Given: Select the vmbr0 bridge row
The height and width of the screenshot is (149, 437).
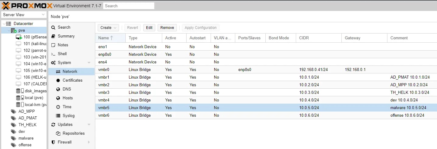Looking at the screenshot, I should 266,69.
